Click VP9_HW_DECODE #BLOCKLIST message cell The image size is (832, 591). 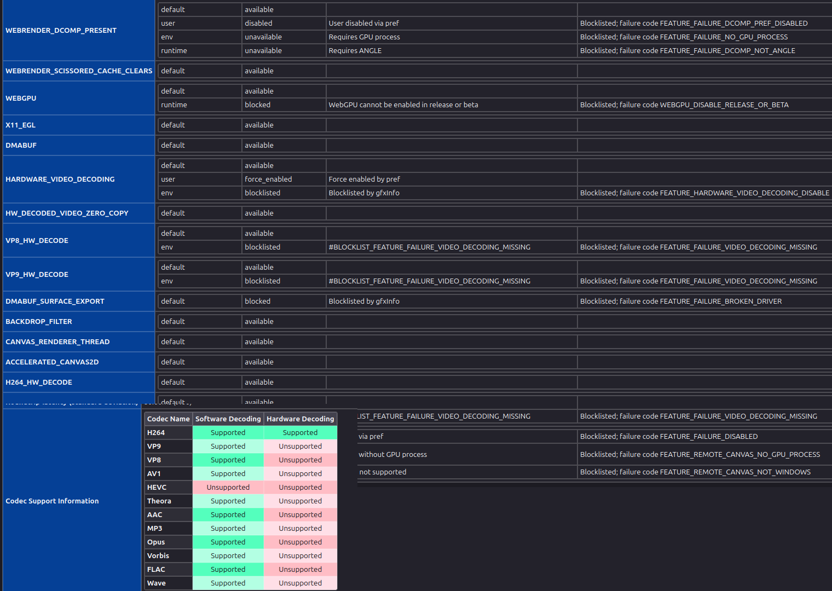click(452, 281)
